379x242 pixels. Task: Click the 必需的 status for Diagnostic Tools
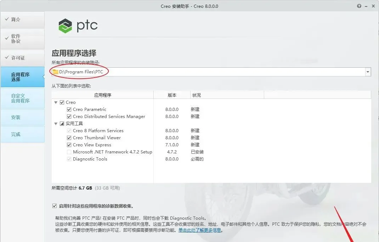(197, 159)
